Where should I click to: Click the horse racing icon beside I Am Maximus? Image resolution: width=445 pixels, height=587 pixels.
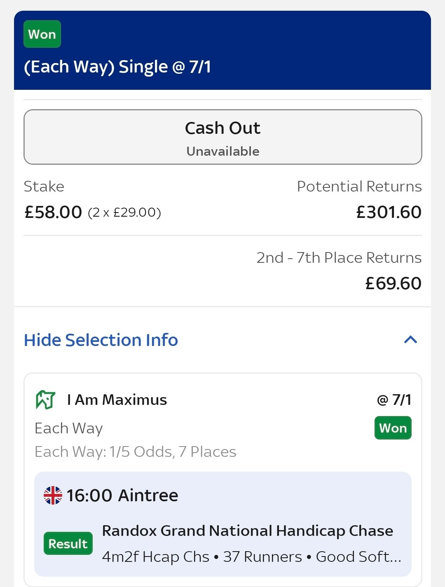45,400
